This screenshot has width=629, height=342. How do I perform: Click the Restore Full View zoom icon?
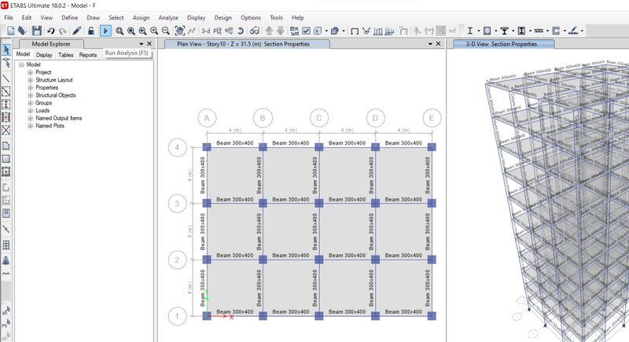point(131,31)
